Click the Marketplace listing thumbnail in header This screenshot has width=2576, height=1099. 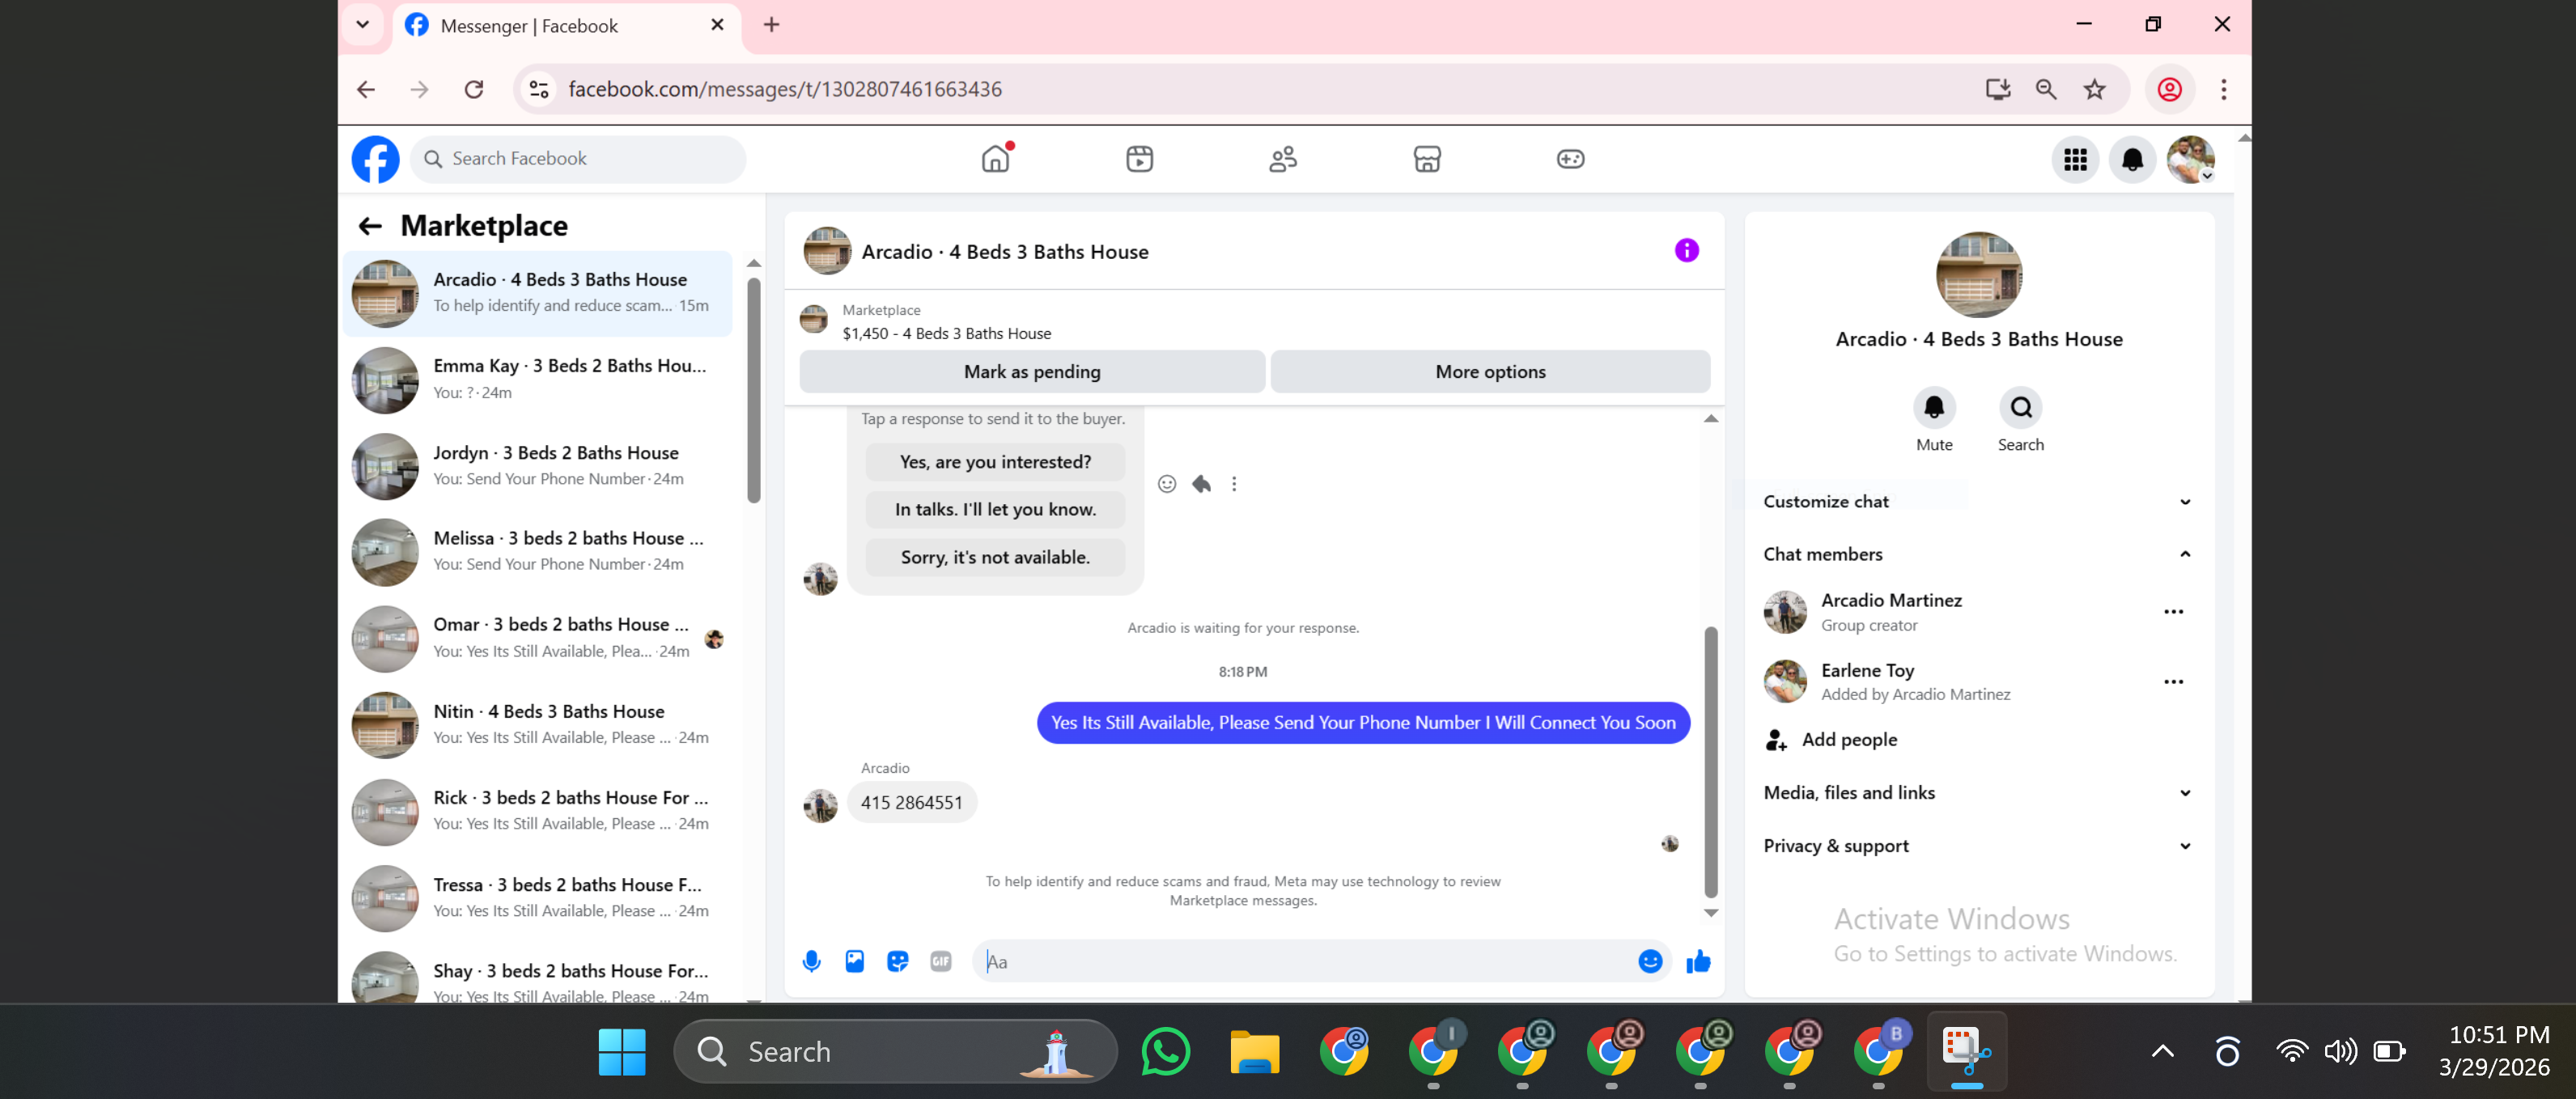pos(813,320)
